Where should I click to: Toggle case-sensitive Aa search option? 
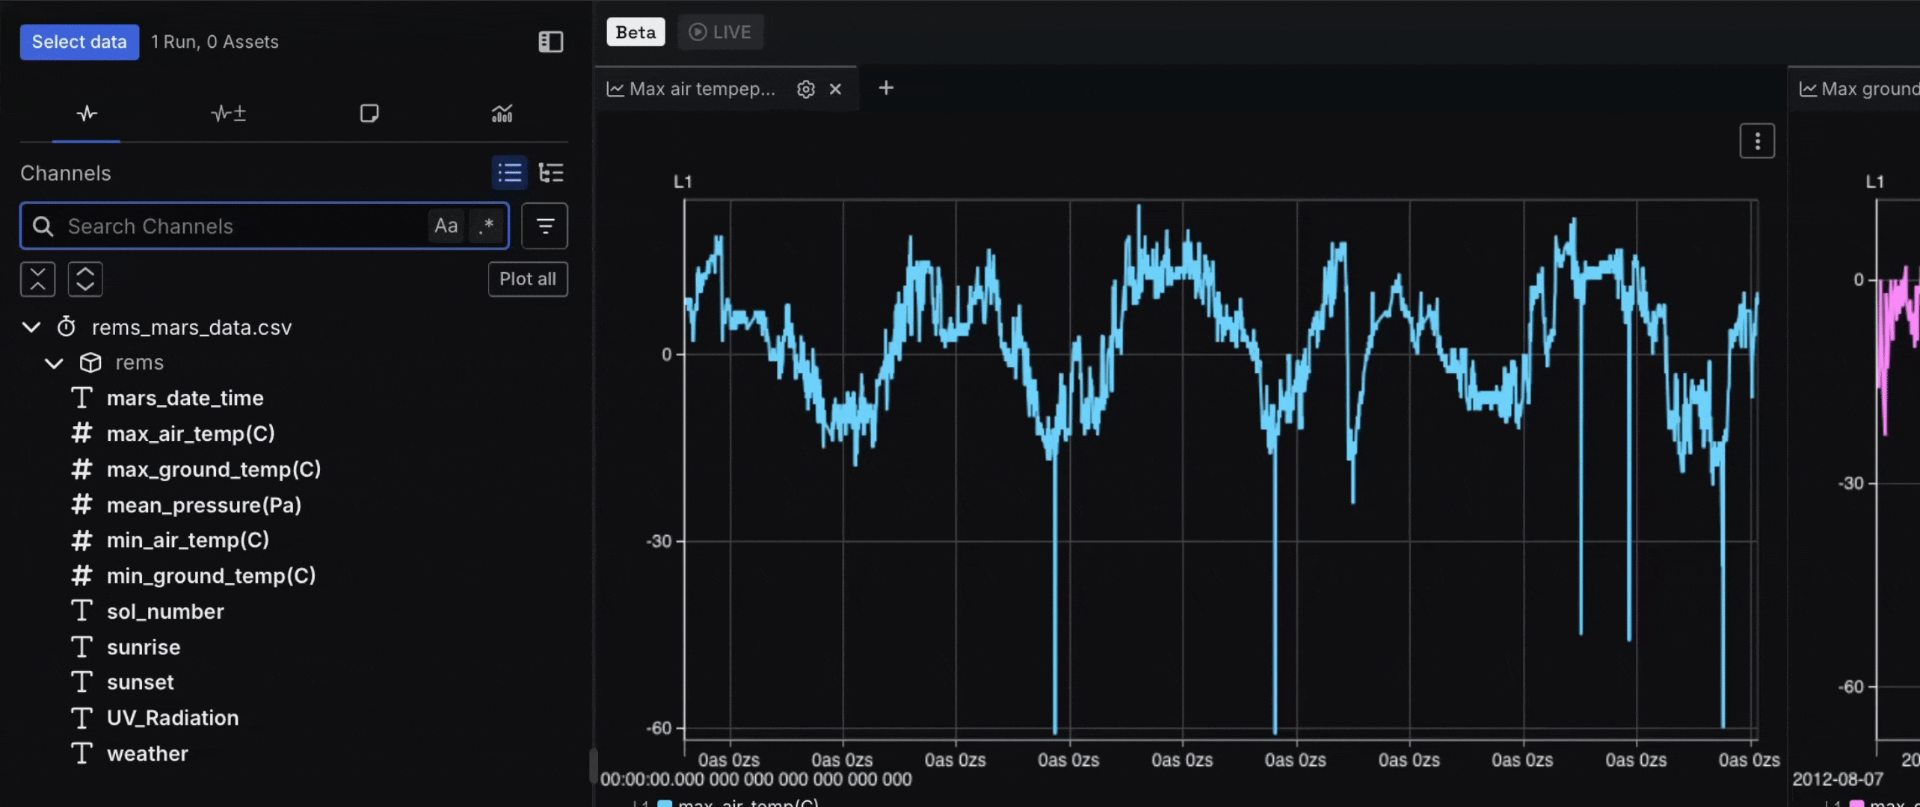pyautogui.click(x=446, y=226)
